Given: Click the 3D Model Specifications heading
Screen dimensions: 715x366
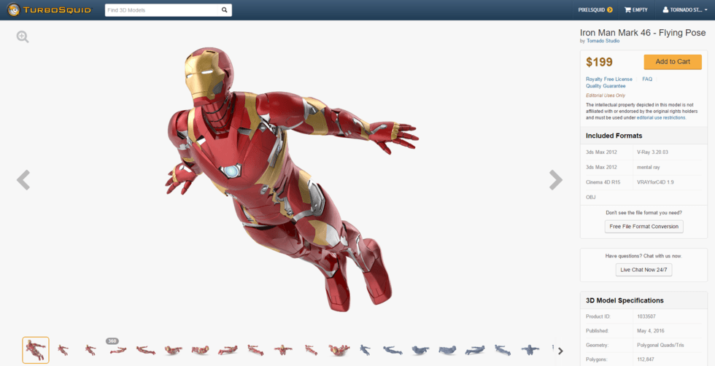Looking at the screenshot, I should [625, 300].
